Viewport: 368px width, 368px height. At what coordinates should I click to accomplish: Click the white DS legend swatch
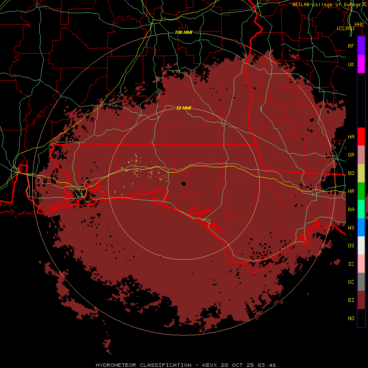coord(361,245)
